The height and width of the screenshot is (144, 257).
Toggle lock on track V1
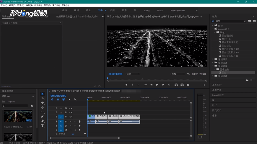click(56, 117)
